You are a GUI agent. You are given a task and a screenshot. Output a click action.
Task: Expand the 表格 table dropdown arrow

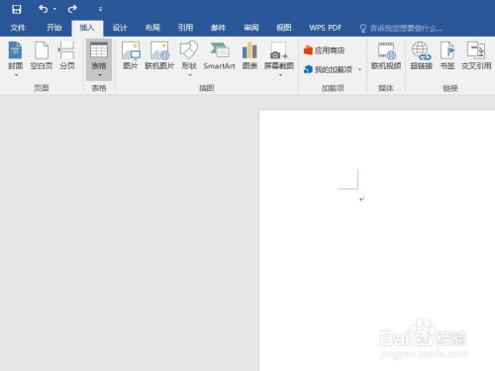(x=99, y=75)
